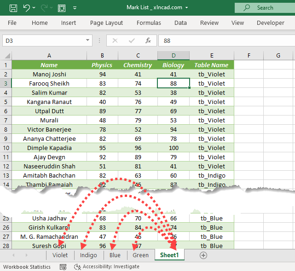
Task: Click the Enter checkmark formula button
Action: pos(132,40)
